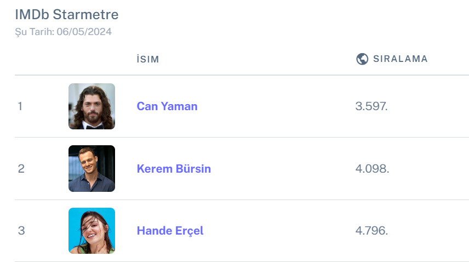Select the date 06/05/2024
This screenshot has height=262, width=469.
point(84,32)
